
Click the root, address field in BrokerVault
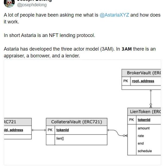[143, 81]
